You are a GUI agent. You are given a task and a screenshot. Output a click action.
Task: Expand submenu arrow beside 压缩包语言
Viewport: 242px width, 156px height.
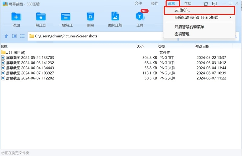point(230,17)
